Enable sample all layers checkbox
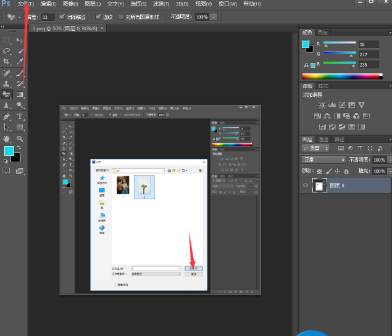 coord(121,17)
